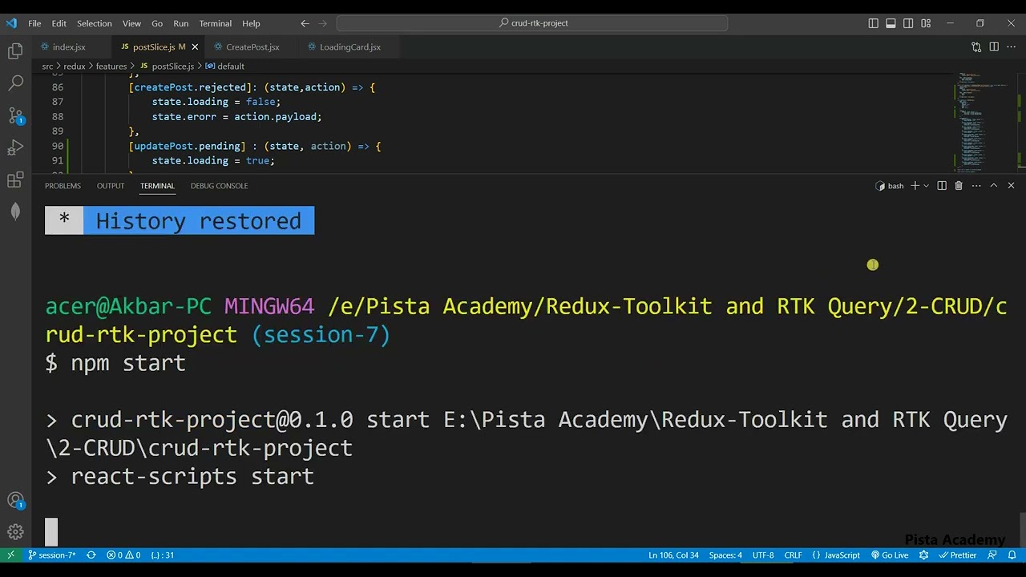Screen dimensions: 1026x577
Task: Open the Accounts menu icon
Action: click(15, 501)
